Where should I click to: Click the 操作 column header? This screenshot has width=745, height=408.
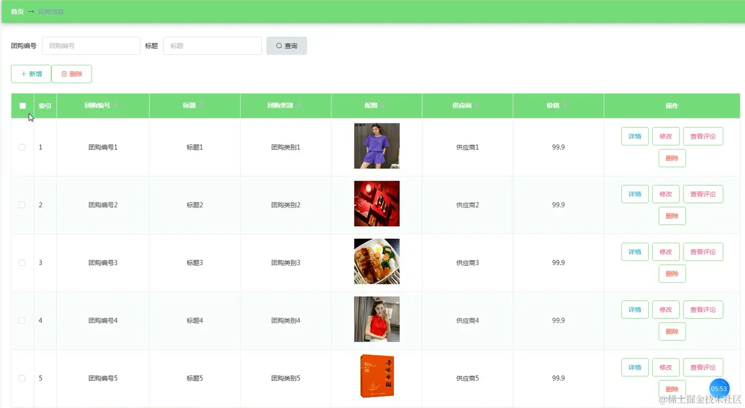coord(672,106)
